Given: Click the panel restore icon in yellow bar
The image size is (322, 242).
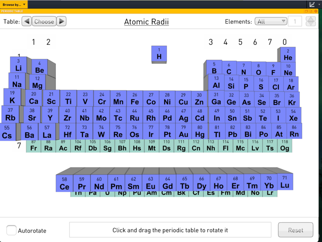Looking at the screenshot, I should 306,11.
